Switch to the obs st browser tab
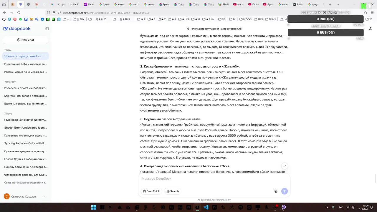This screenshot has height=212, width=377. coord(239,4)
